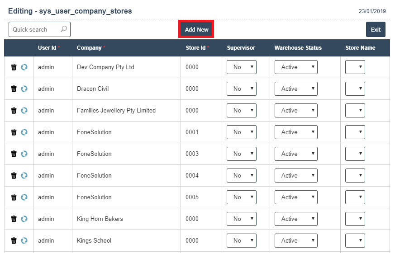The image size is (395, 253).
Task: Delete the FoneSolution store 0003 row
Action: 14,154
